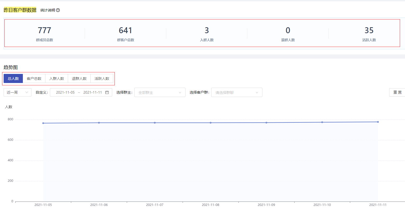
Task: Click the 800 y-axis tick label
Action: (x=10, y=119)
